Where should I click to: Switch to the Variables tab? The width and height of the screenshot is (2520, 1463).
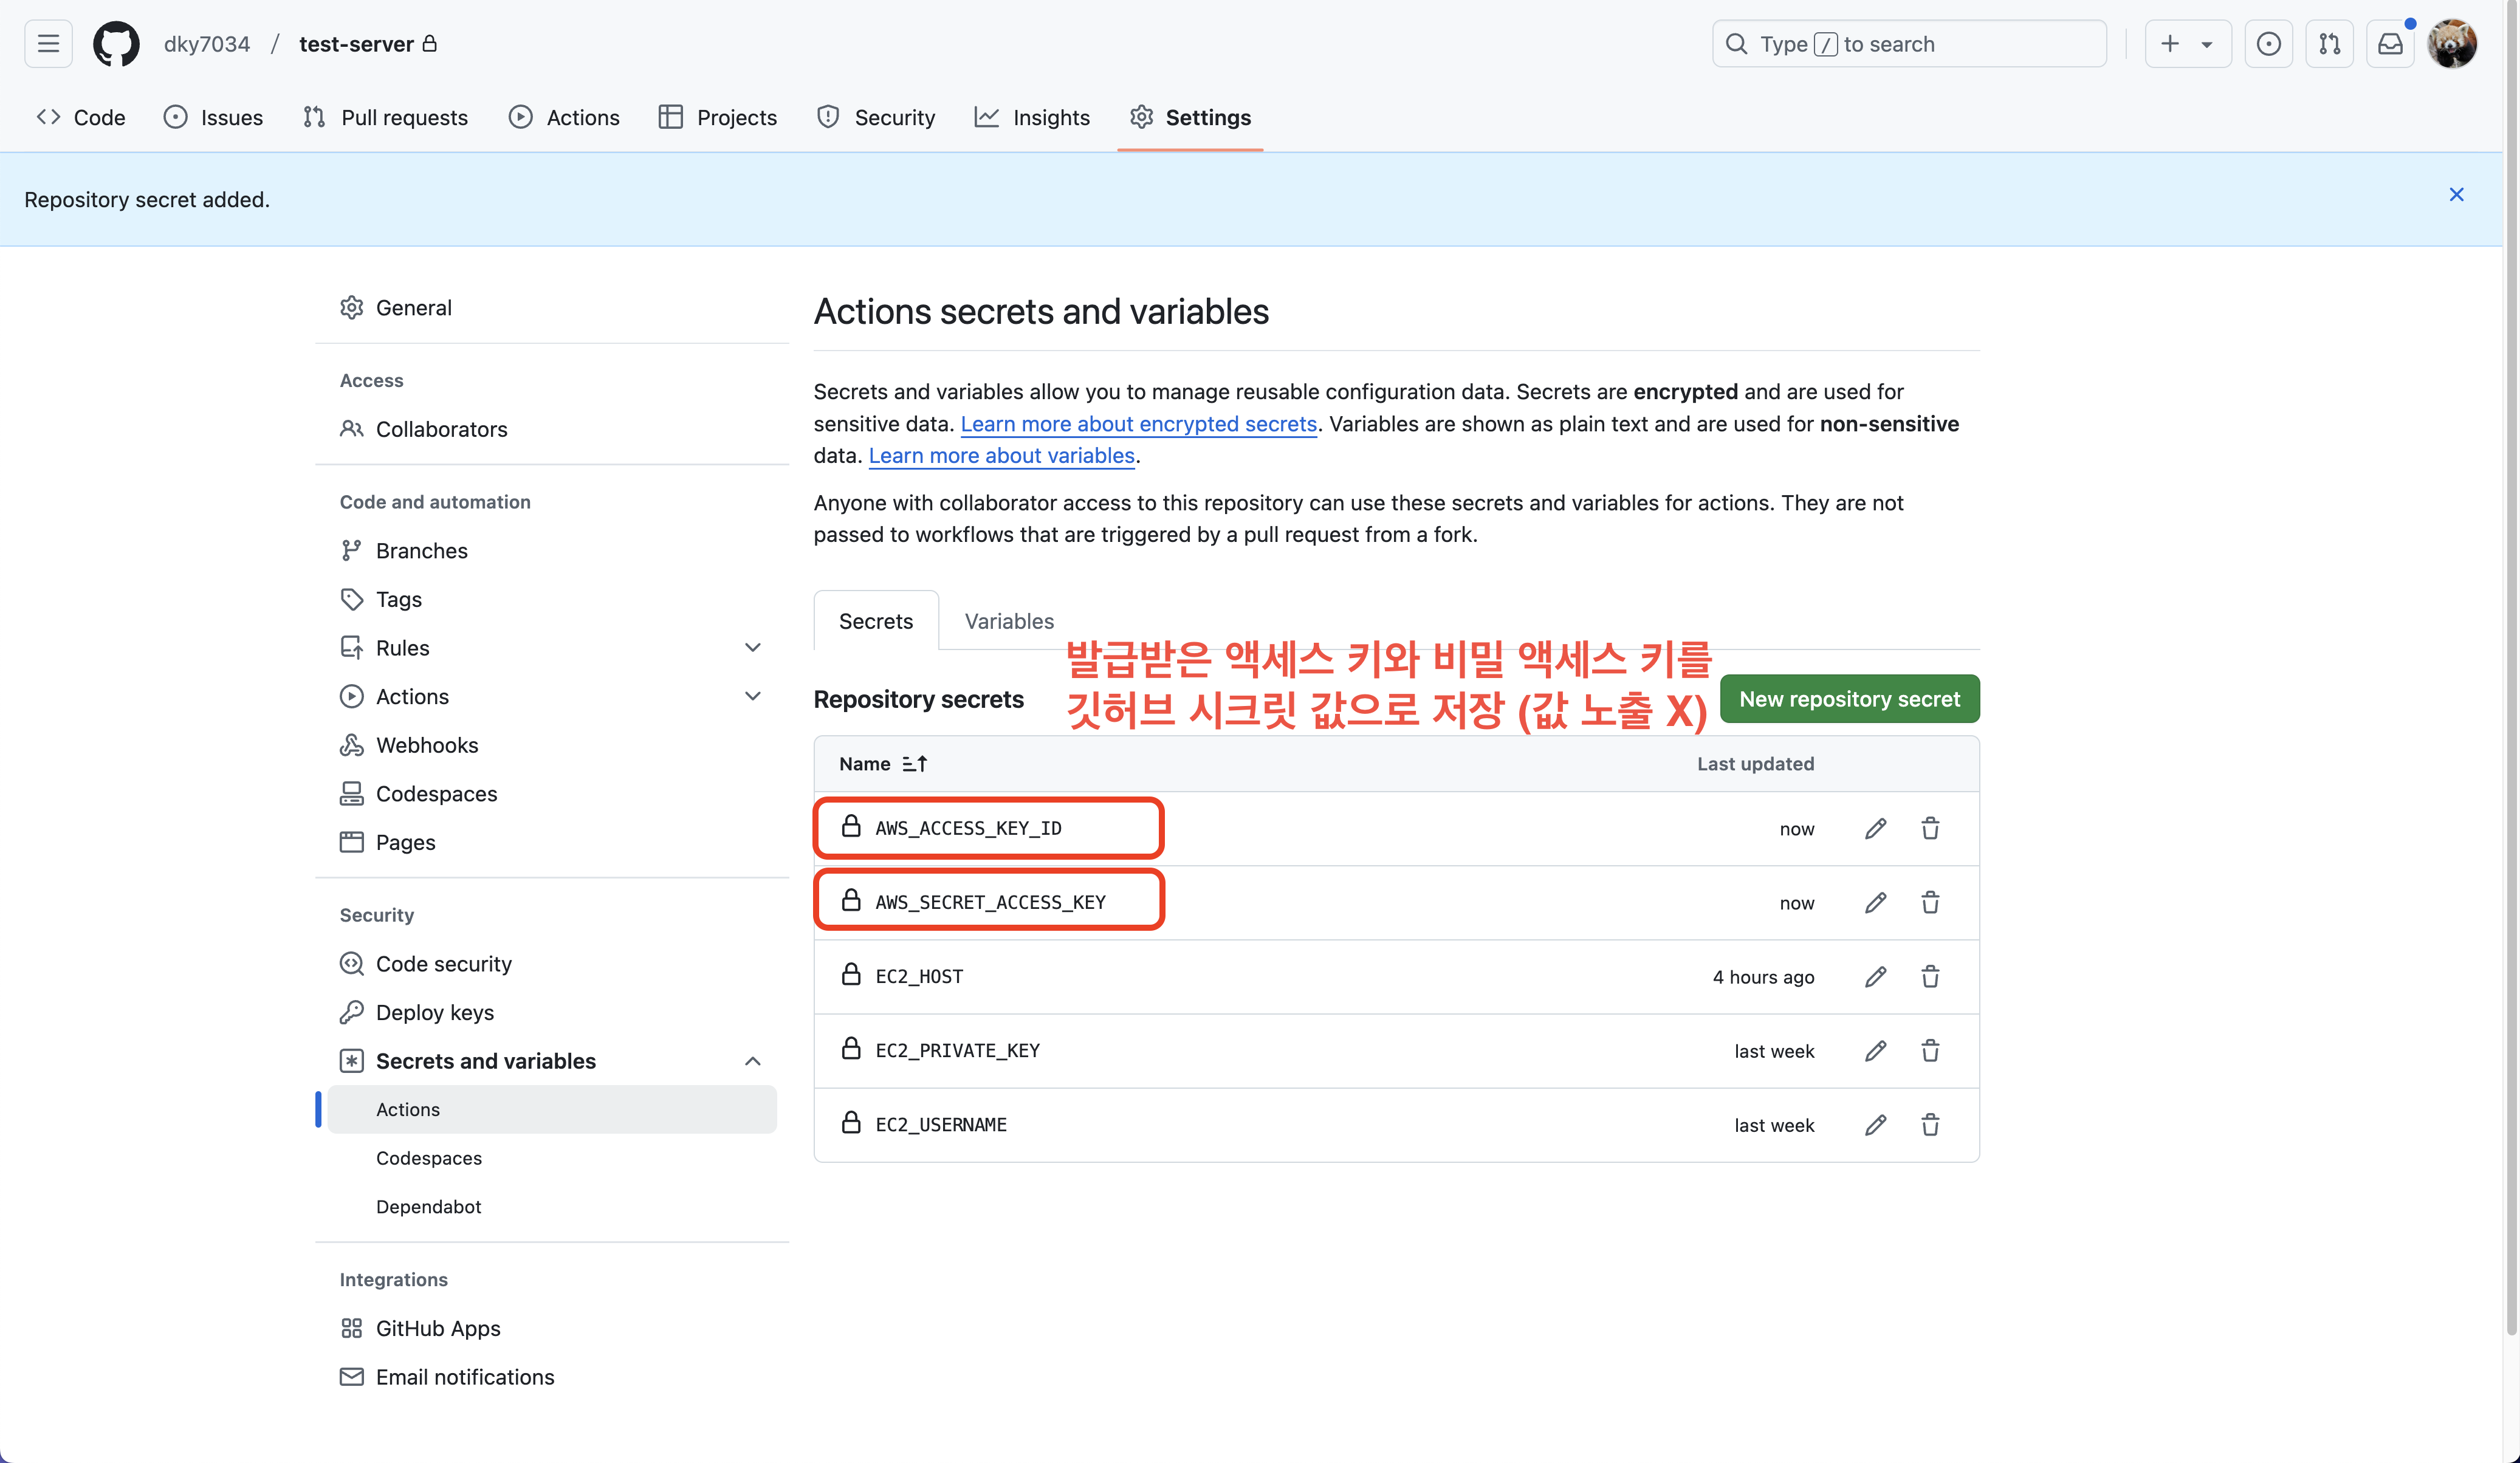pyautogui.click(x=1008, y=621)
